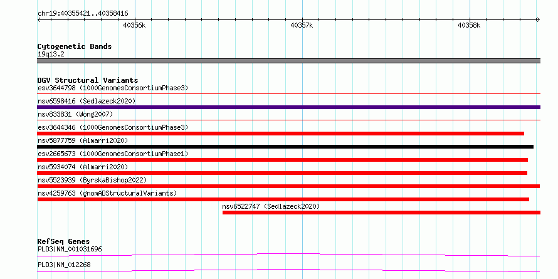The height and width of the screenshot is (279, 558).
Task: Click the ruler's left arrowhead
Action: point(39,20)
